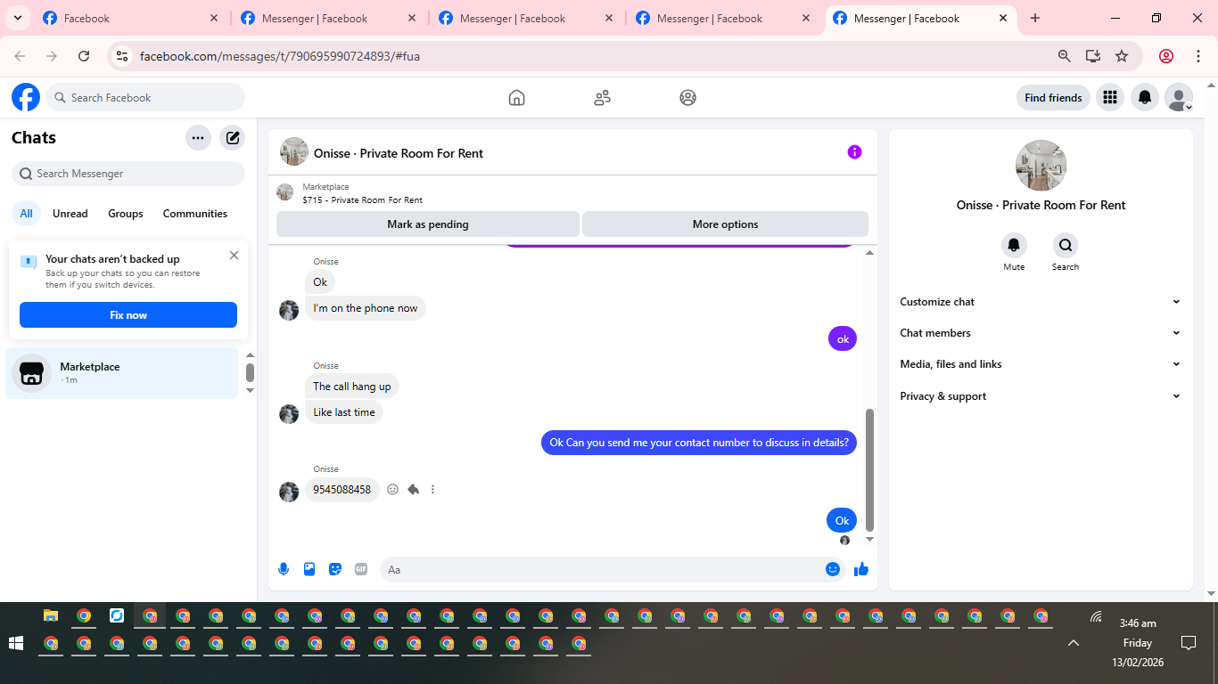Open conversation information purple icon
Screen dimensions: 1218x684
[x=854, y=152]
